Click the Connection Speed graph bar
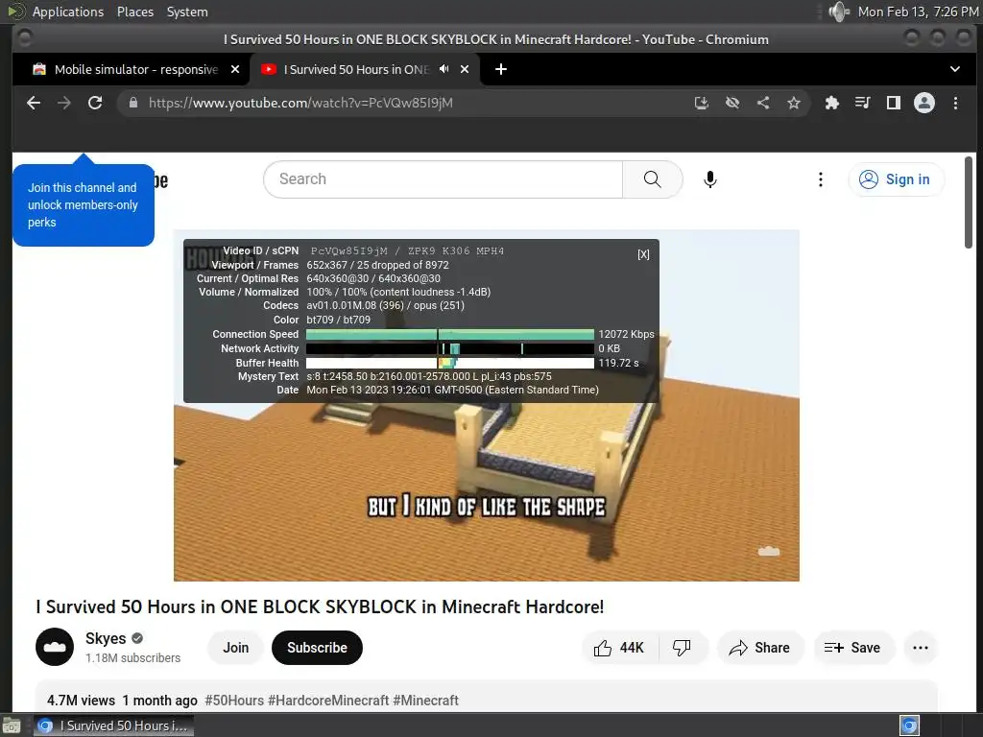 [x=449, y=334]
